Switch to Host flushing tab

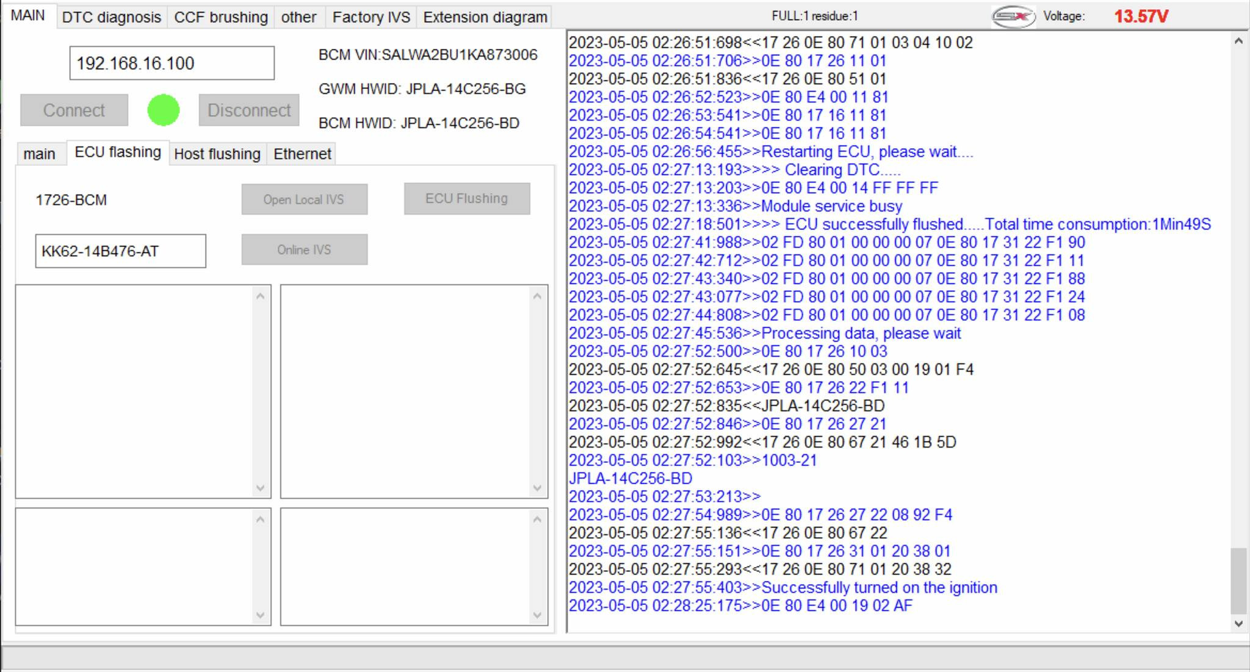point(217,153)
